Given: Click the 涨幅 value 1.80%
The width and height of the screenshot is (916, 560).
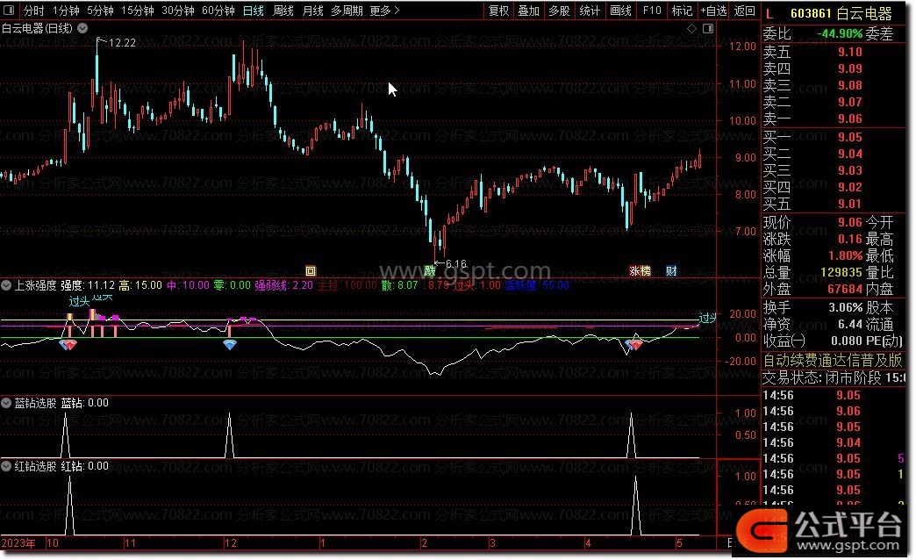Looking at the screenshot, I should 845,256.
